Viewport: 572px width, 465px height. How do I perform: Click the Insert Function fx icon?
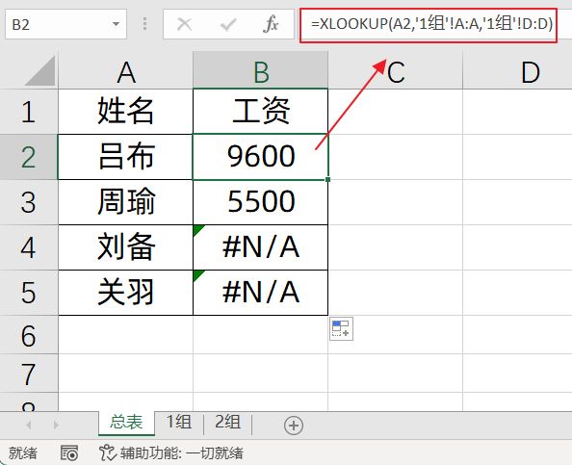point(271,24)
